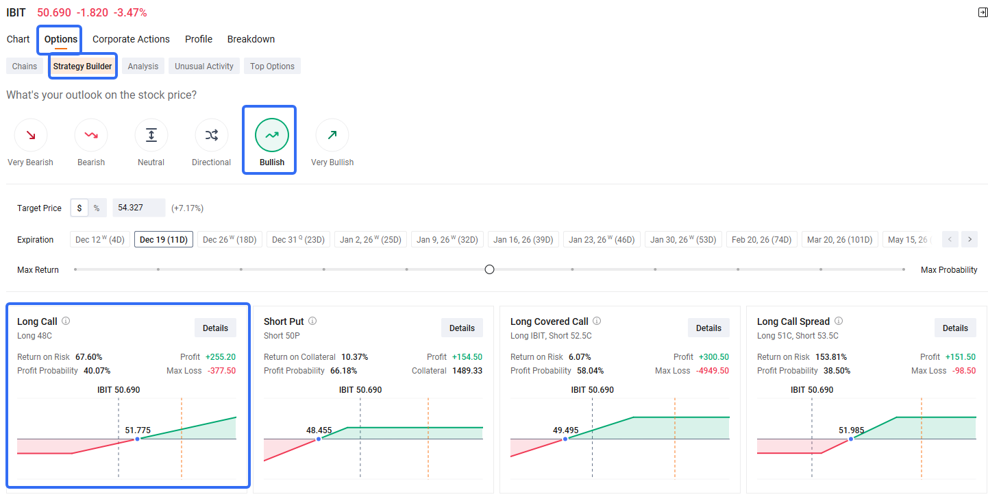
Task: Click breakeven point 51.775 on Long Call chart
Action: [138, 439]
